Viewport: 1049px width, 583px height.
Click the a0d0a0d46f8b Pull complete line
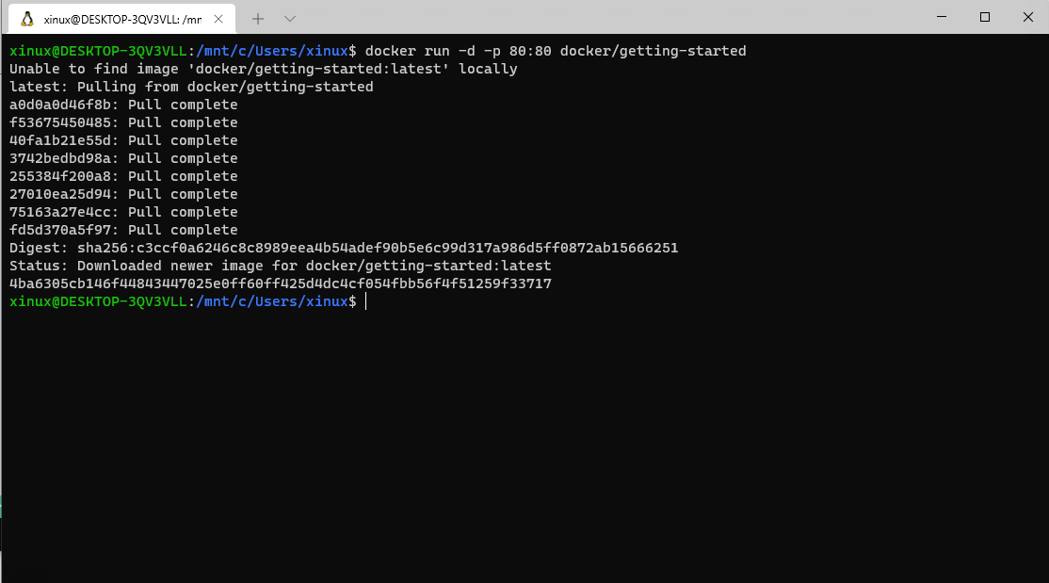point(123,105)
